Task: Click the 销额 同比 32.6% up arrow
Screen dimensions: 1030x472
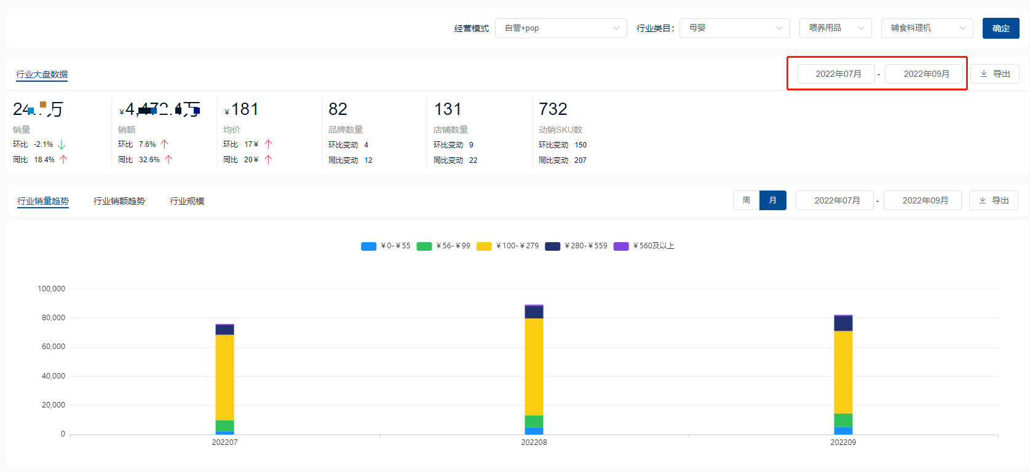Action: tap(168, 160)
